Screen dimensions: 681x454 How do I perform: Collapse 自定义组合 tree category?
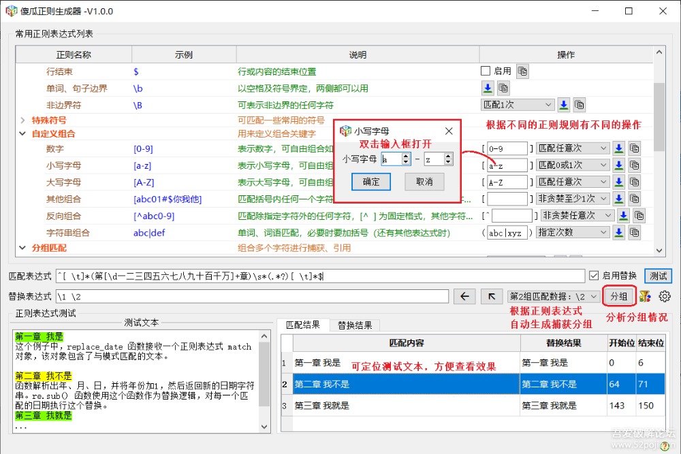(x=22, y=134)
